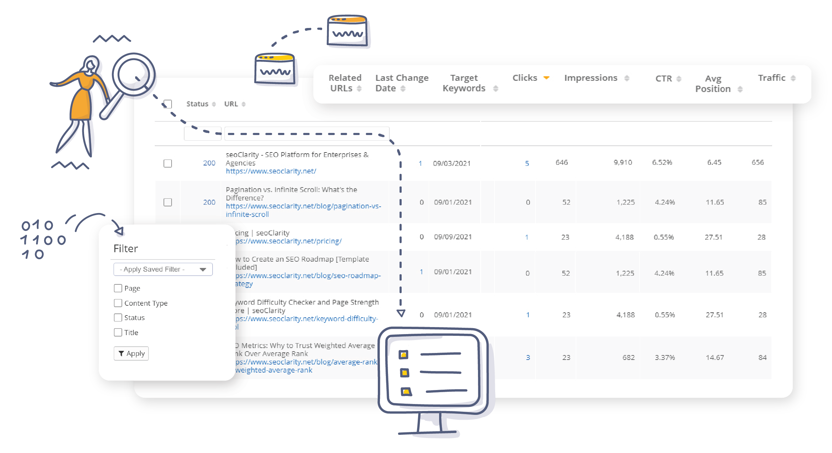The image size is (832, 453).
Task: Open the seo-roadmap blog URL link
Action: 307,279
